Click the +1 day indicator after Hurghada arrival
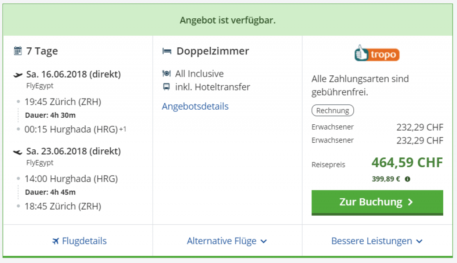This screenshot has height=263, width=457. point(123,130)
